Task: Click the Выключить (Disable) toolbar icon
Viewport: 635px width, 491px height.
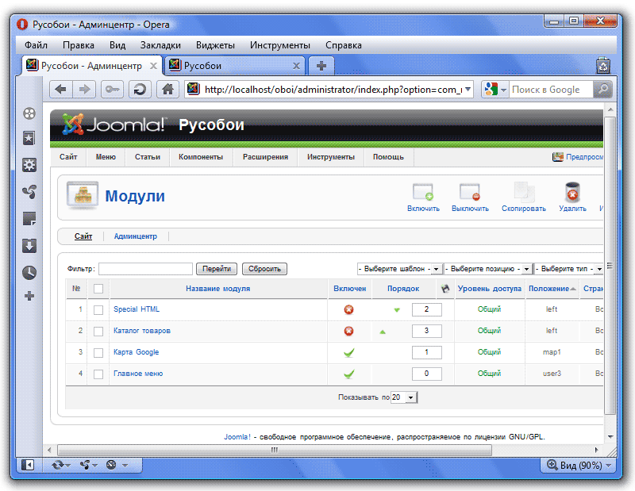Action: (x=470, y=193)
